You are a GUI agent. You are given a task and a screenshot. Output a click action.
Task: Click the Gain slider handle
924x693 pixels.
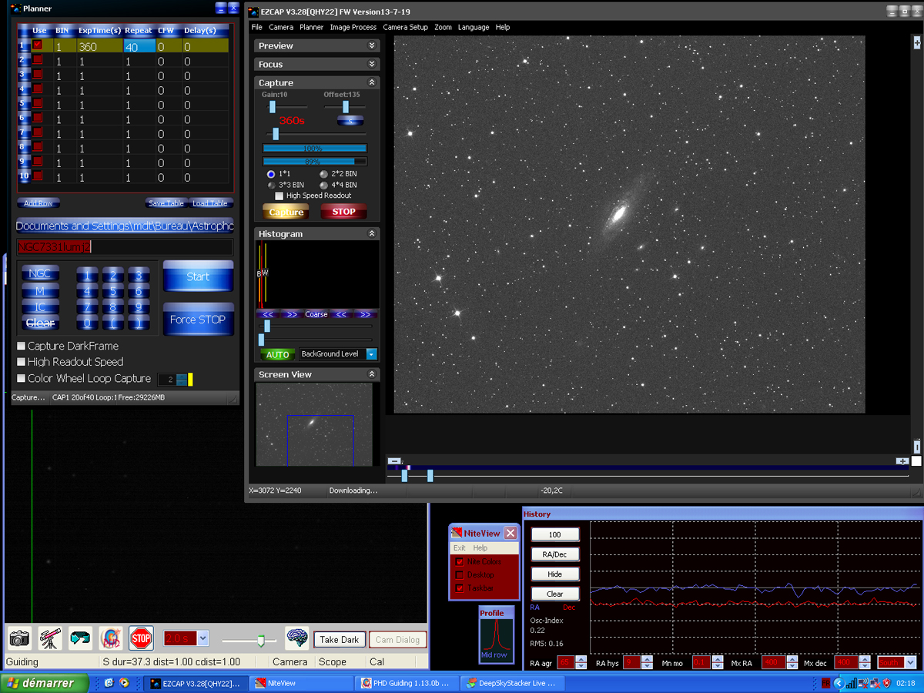272,107
